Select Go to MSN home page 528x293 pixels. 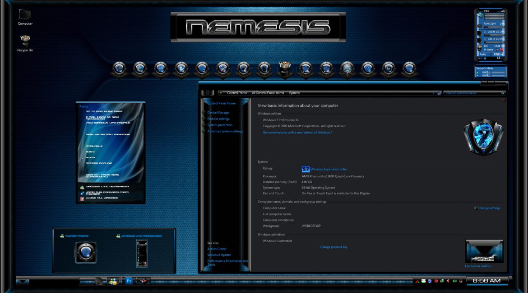coord(104,111)
